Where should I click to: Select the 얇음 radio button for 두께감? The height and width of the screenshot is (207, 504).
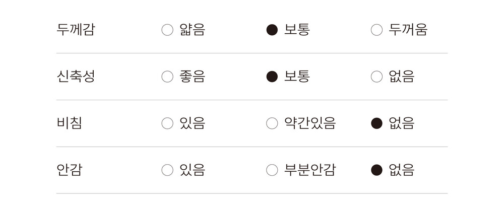(167, 30)
